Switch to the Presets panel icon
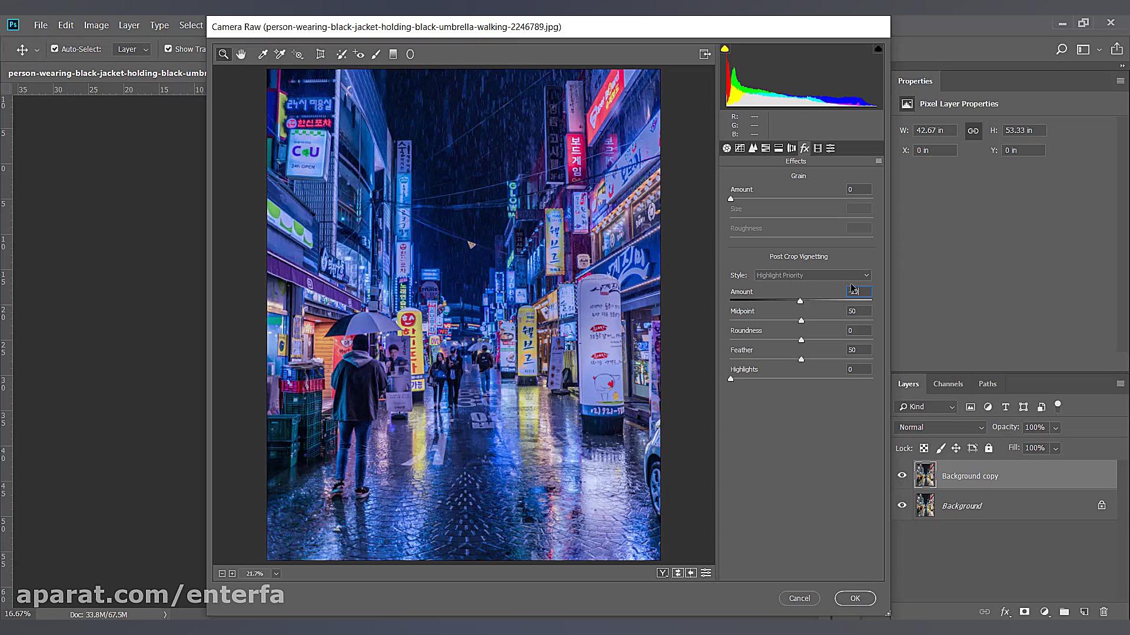The height and width of the screenshot is (635, 1130). click(830, 148)
